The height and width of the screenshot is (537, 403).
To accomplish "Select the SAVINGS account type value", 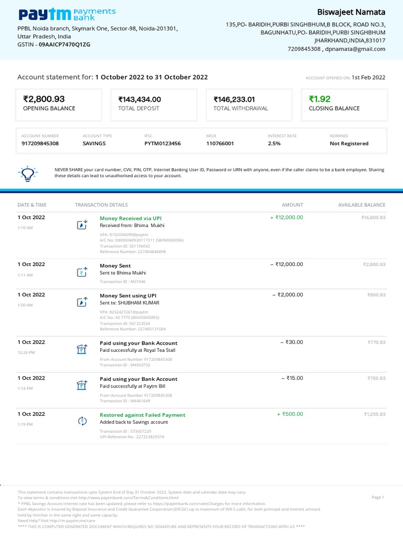I will pos(94,144).
